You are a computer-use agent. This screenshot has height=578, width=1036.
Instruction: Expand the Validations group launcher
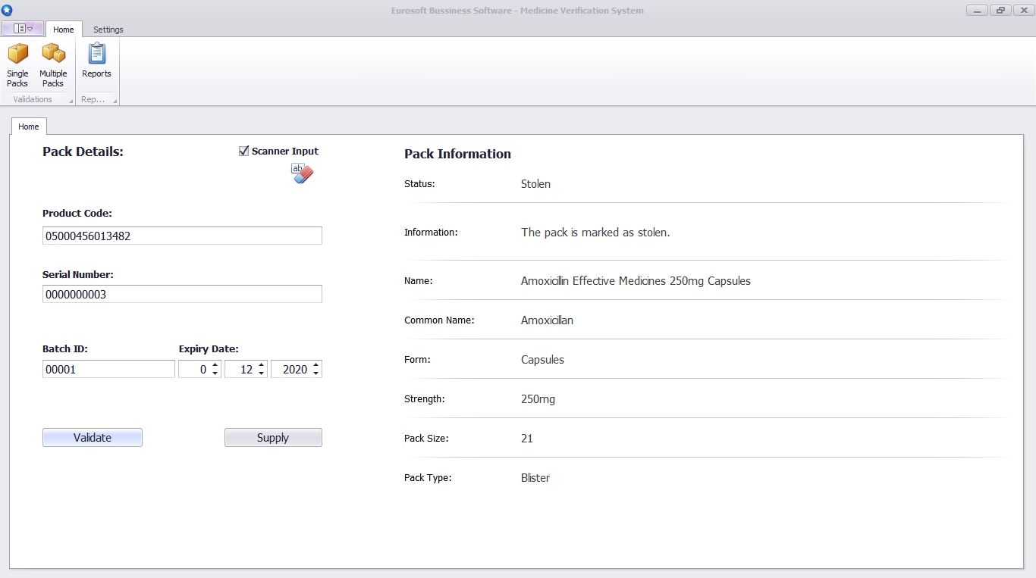point(71,101)
